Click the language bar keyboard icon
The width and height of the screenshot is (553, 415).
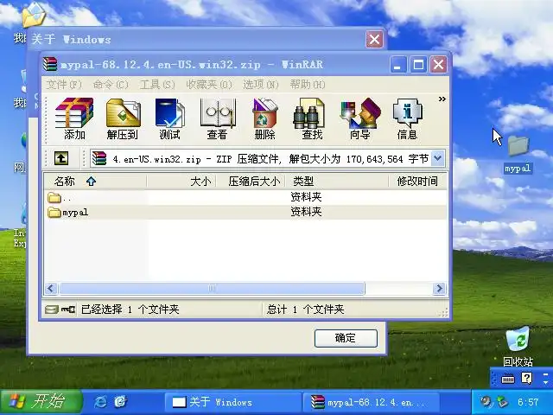(x=508, y=379)
